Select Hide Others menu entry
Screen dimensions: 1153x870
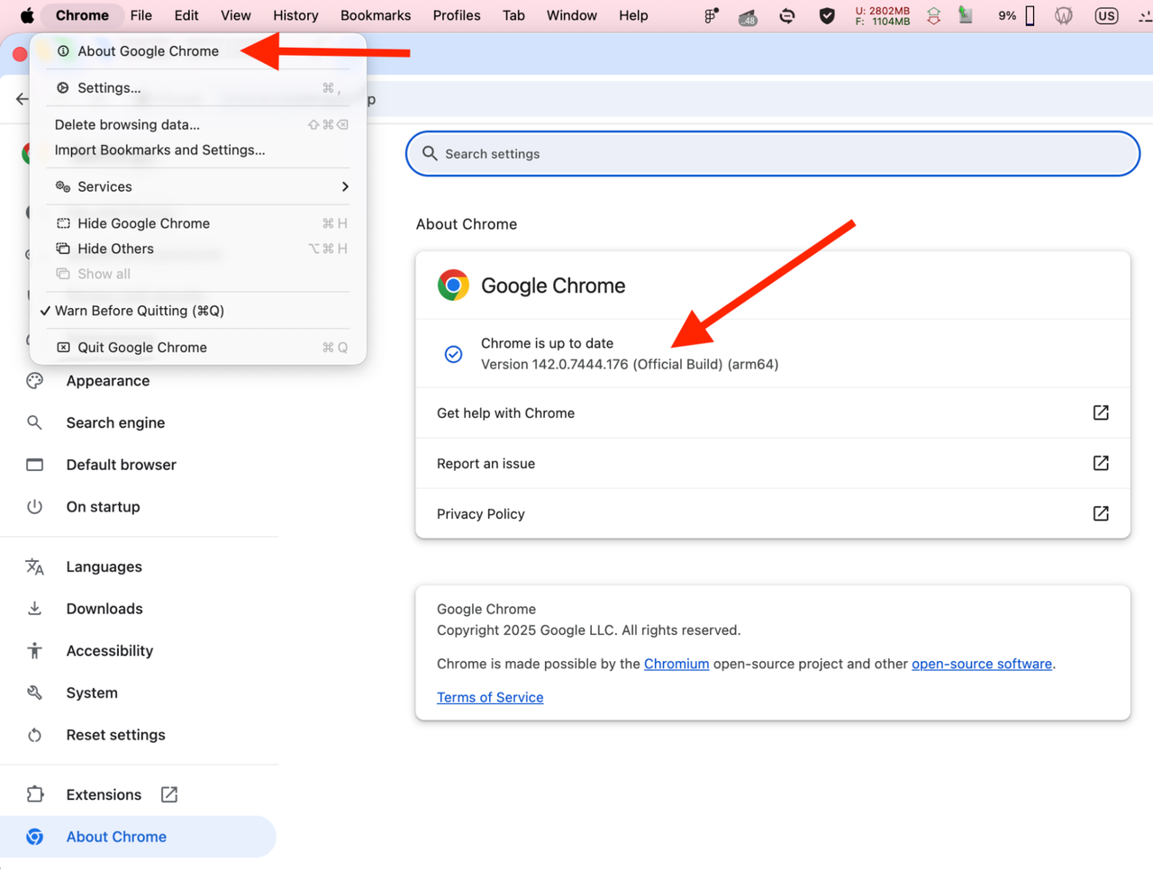(x=197, y=249)
